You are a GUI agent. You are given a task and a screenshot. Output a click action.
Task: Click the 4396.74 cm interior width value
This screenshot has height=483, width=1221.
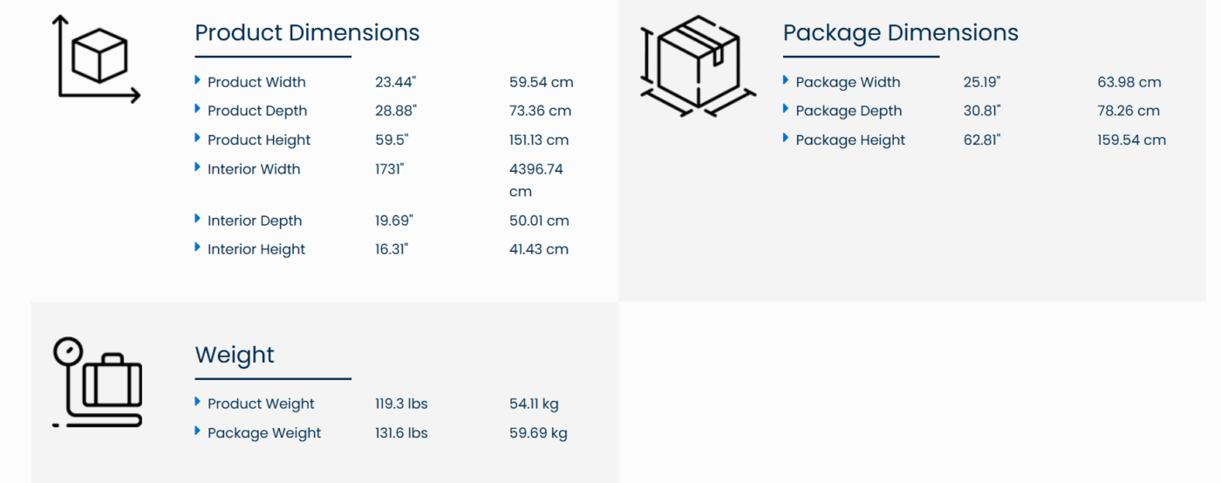(536, 180)
